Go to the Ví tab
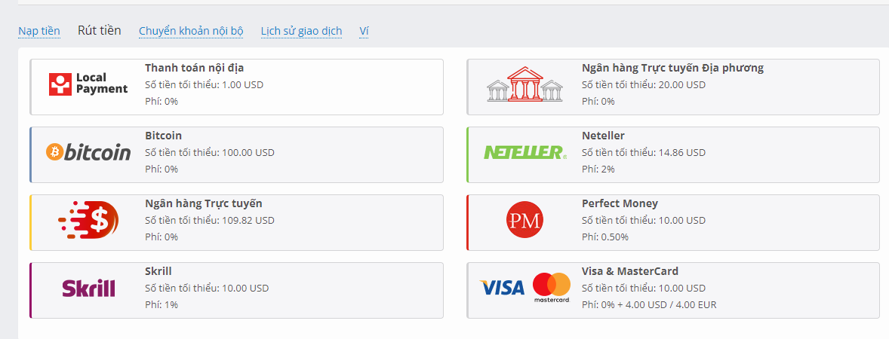 [x=364, y=31]
